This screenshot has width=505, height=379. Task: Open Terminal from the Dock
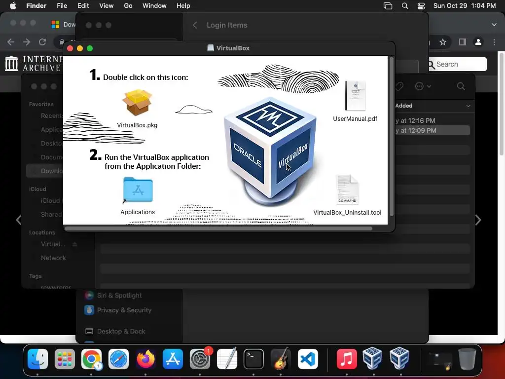(x=254, y=359)
